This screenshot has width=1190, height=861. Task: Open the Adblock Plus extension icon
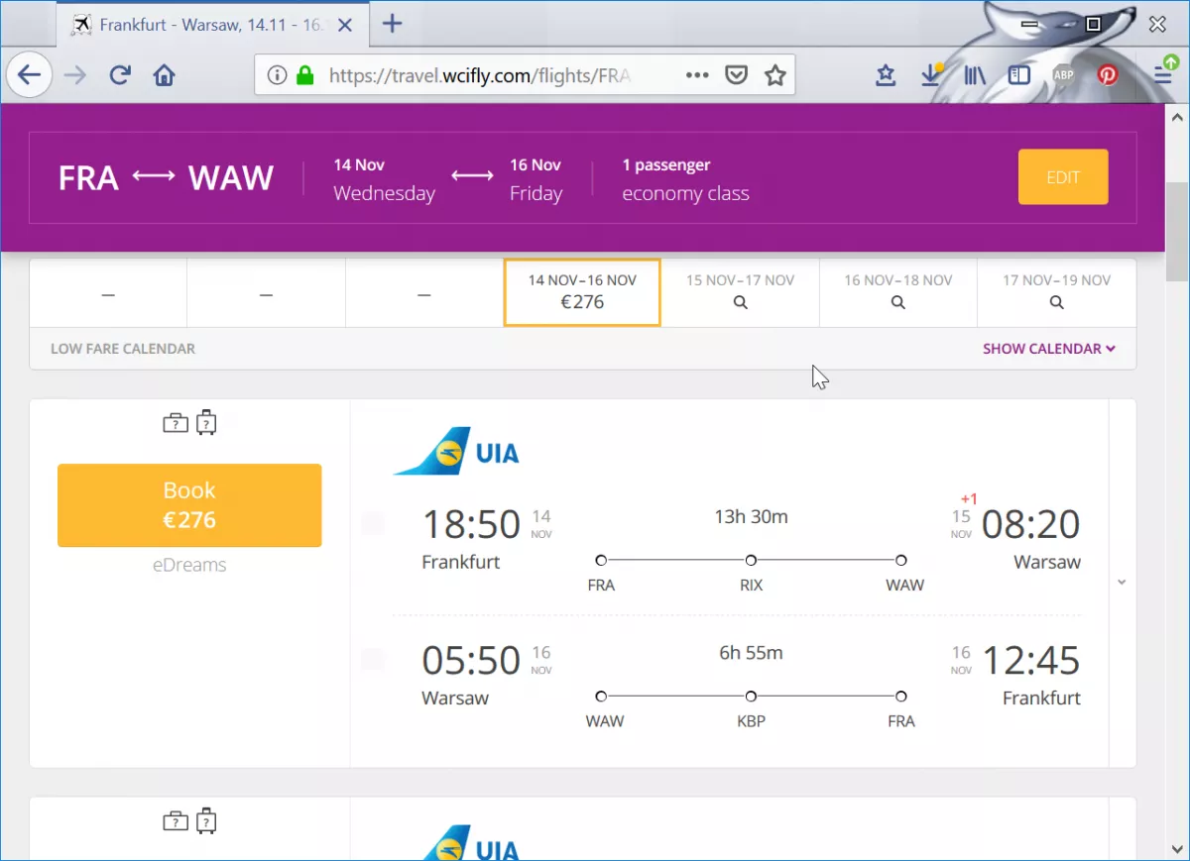pyautogui.click(x=1063, y=75)
